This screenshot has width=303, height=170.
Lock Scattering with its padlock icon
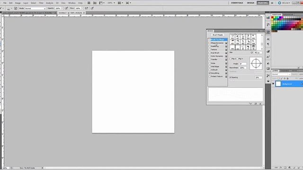[x=226, y=46]
